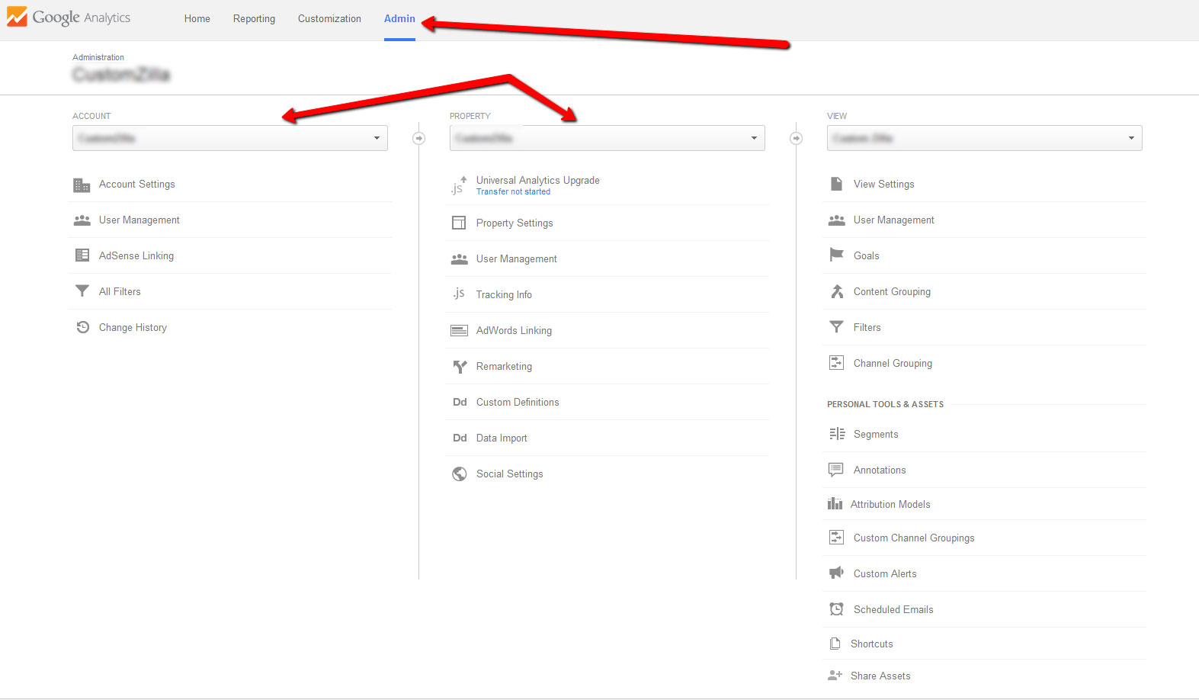Click the Segments icon
The height and width of the screenshot is (700, 1199).
(x=837, y=434)
